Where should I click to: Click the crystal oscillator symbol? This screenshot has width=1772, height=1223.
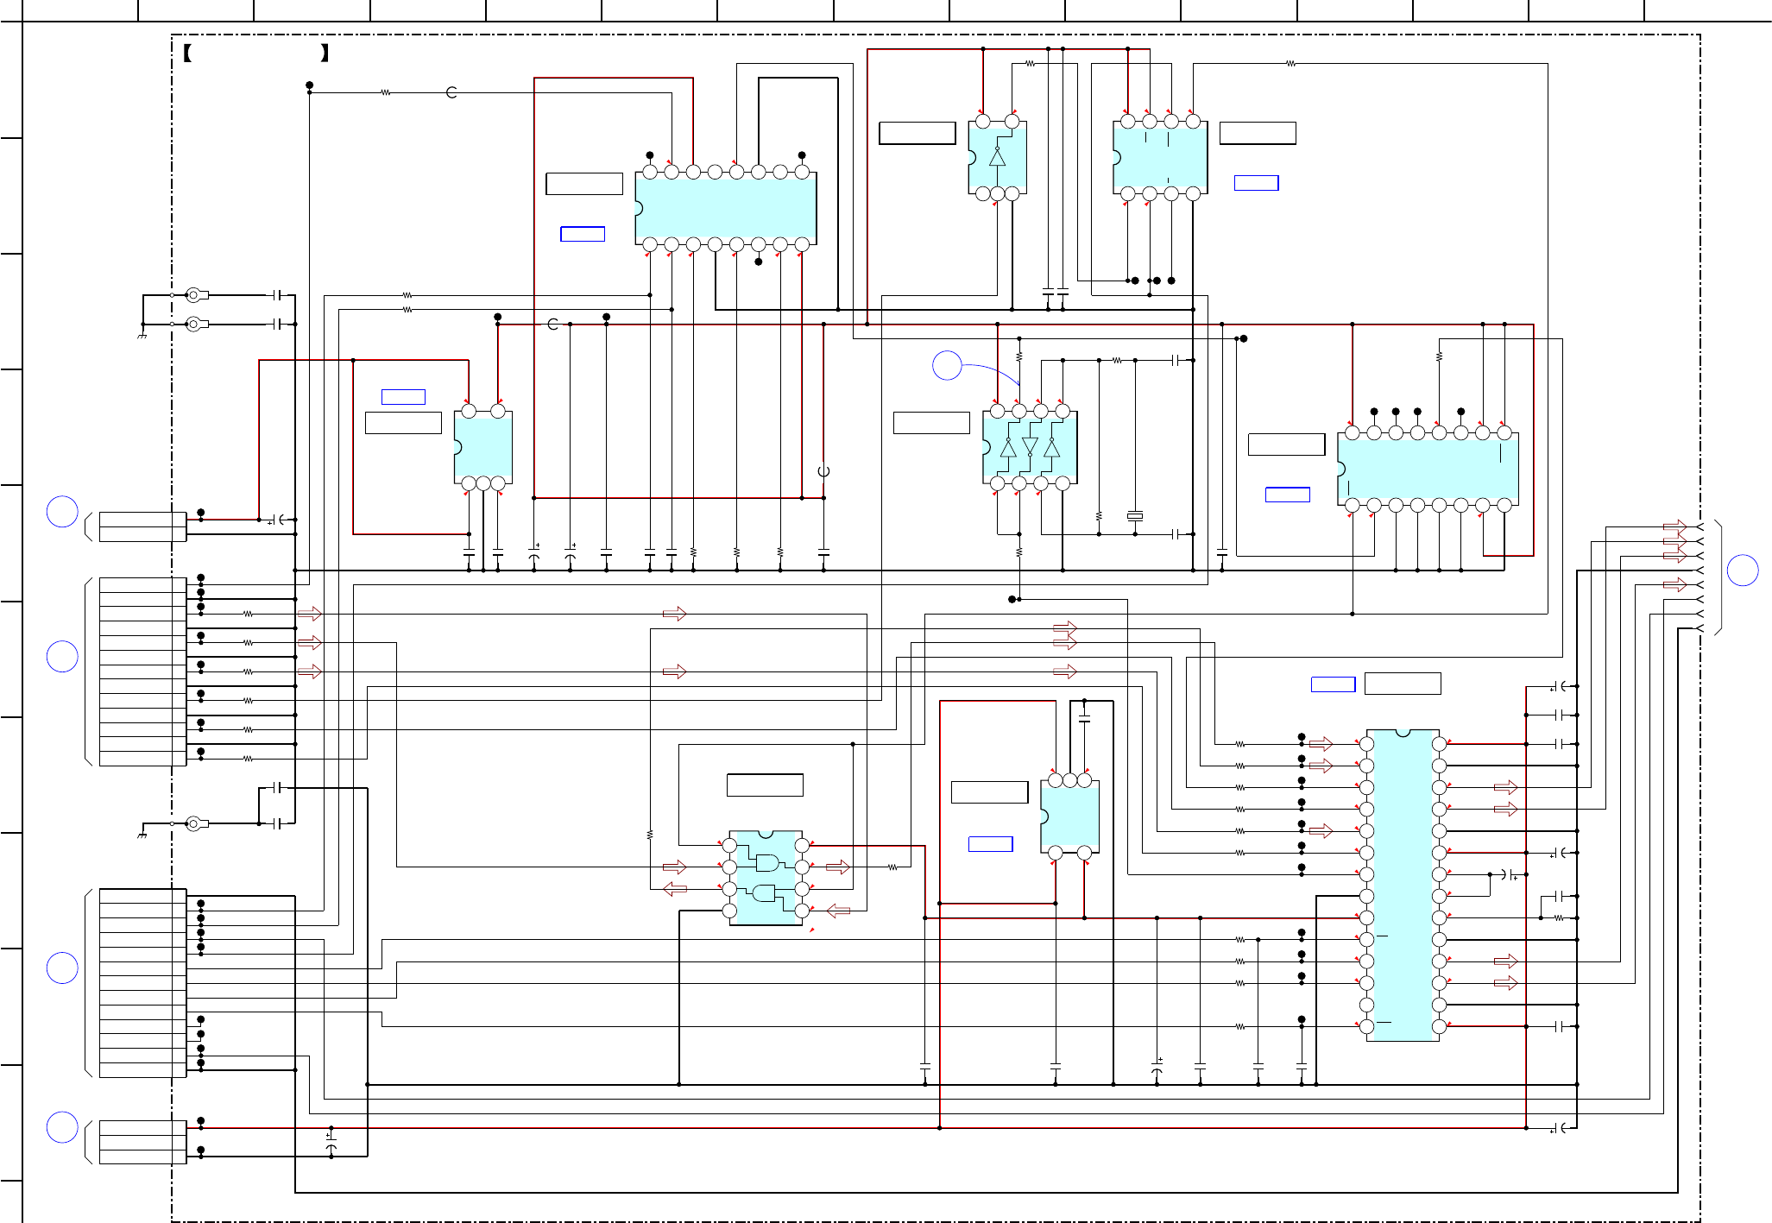(x=1135, y=516)
